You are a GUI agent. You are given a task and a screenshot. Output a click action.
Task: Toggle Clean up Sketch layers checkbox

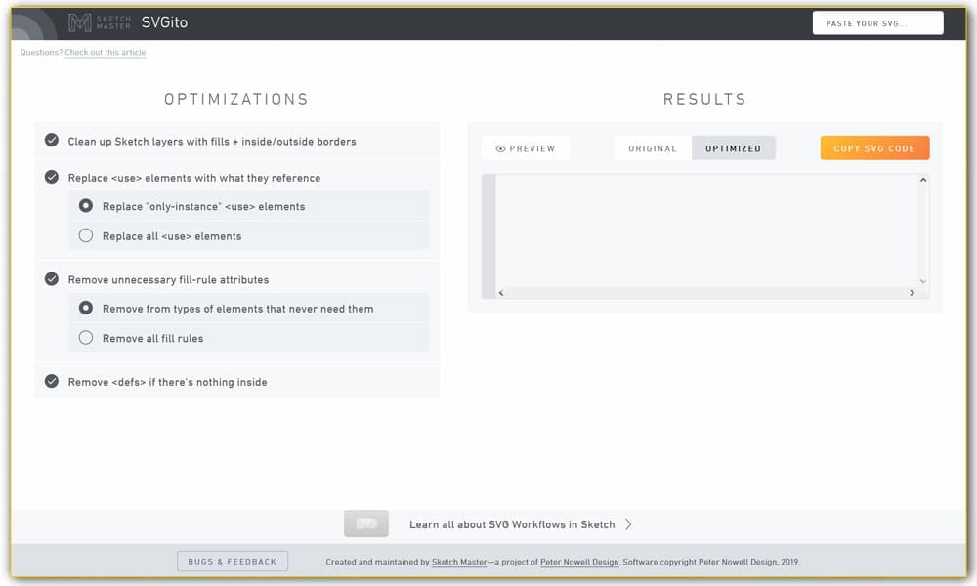52,141
